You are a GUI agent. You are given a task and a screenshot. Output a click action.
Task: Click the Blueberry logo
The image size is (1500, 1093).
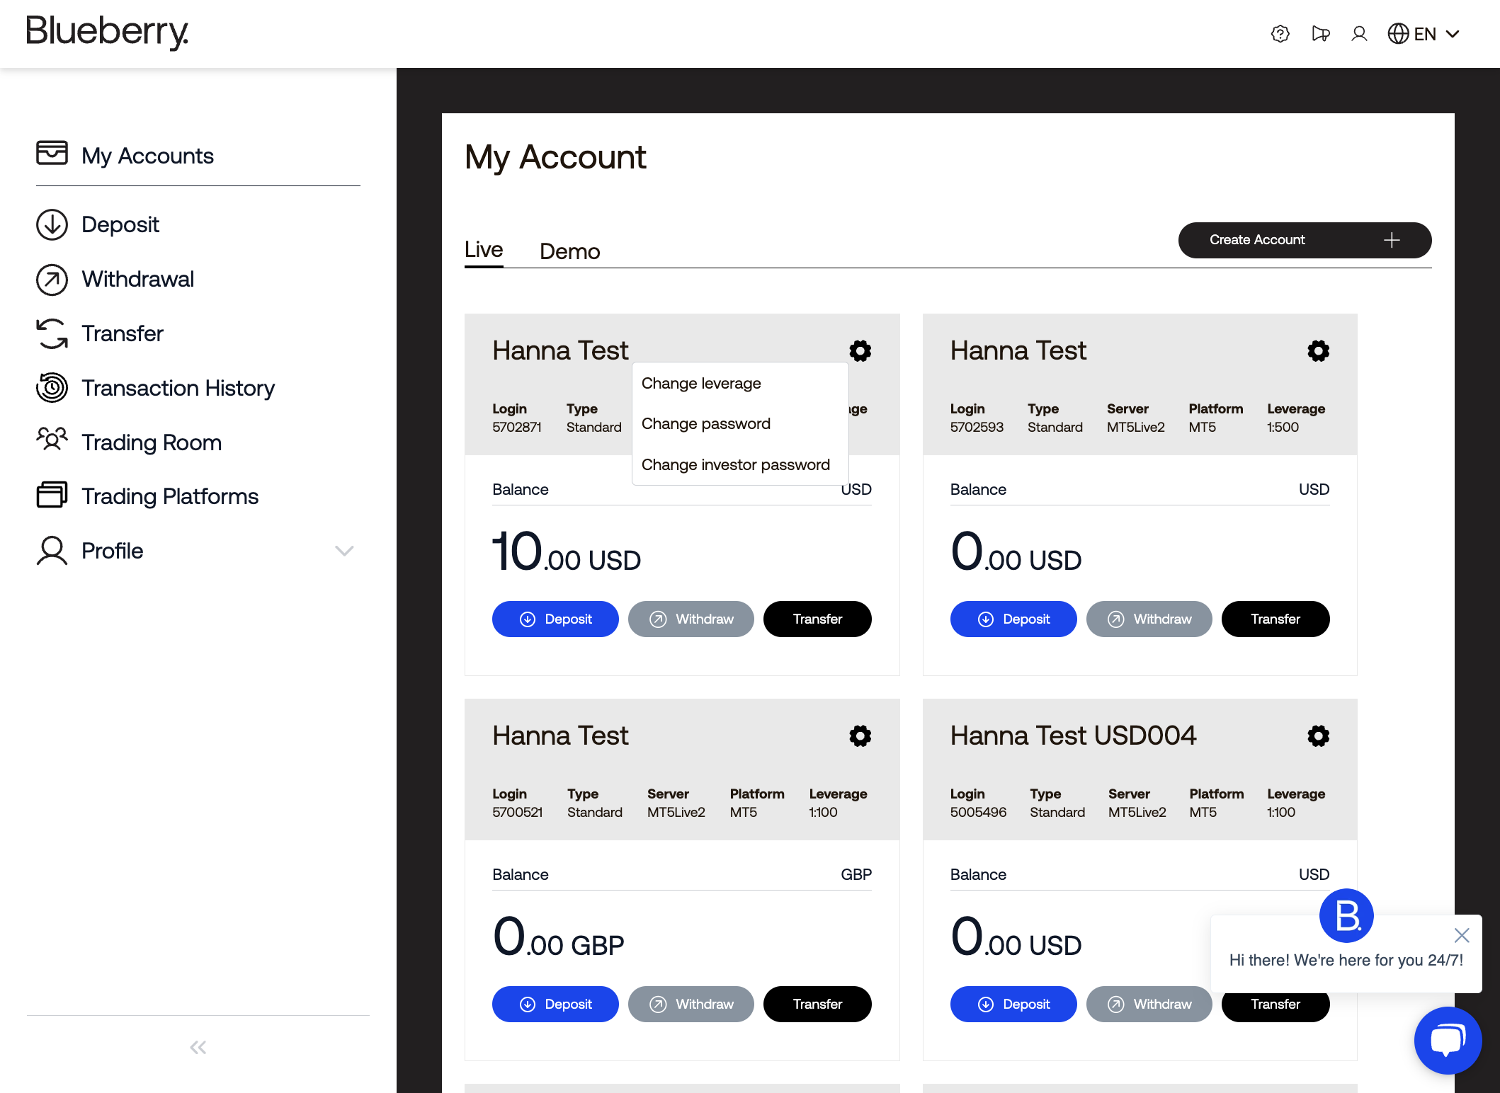(108, 32)
